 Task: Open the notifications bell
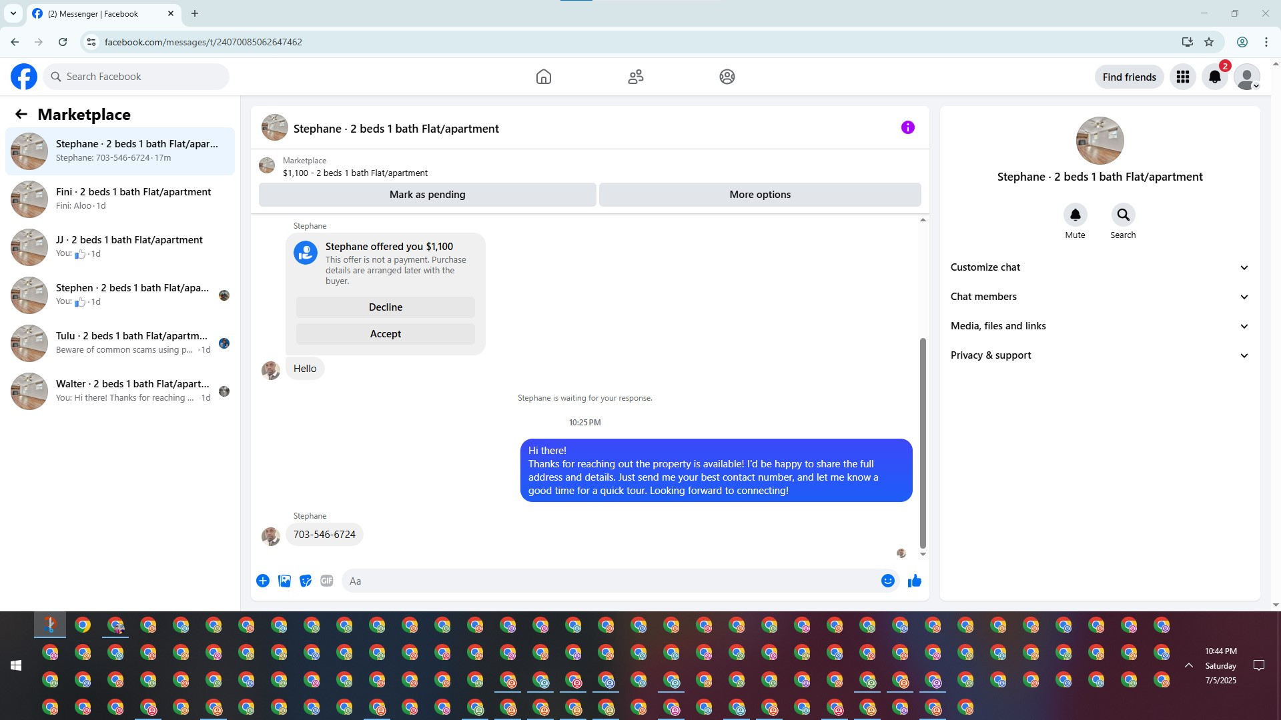pyautogui.click(x=1214, y=77)
